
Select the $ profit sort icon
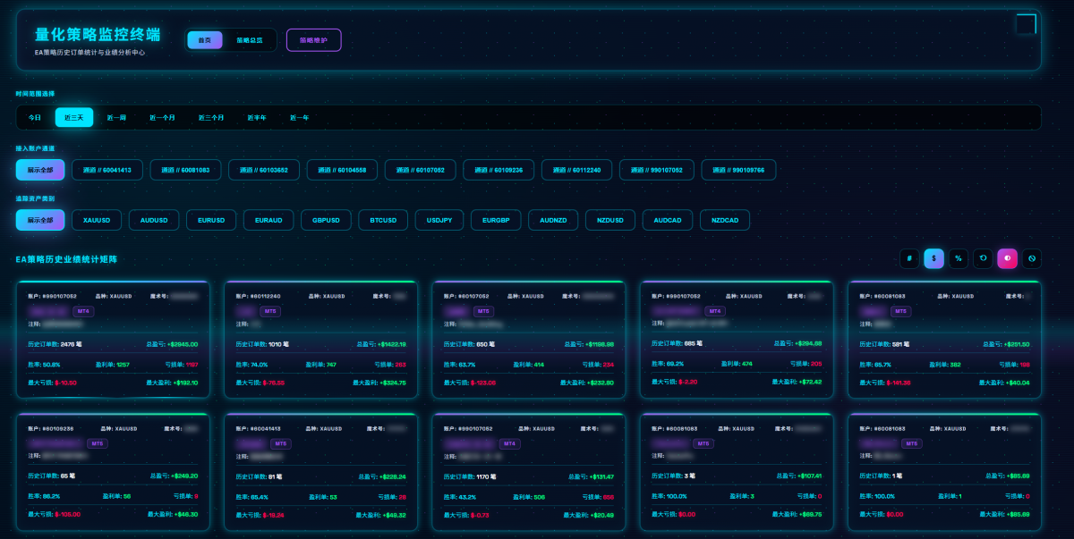pos(933,259)
